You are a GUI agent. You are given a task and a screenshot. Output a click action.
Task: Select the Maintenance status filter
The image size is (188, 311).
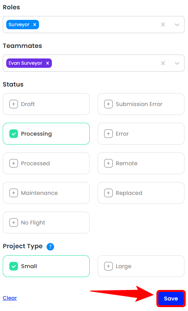[46, 193]
